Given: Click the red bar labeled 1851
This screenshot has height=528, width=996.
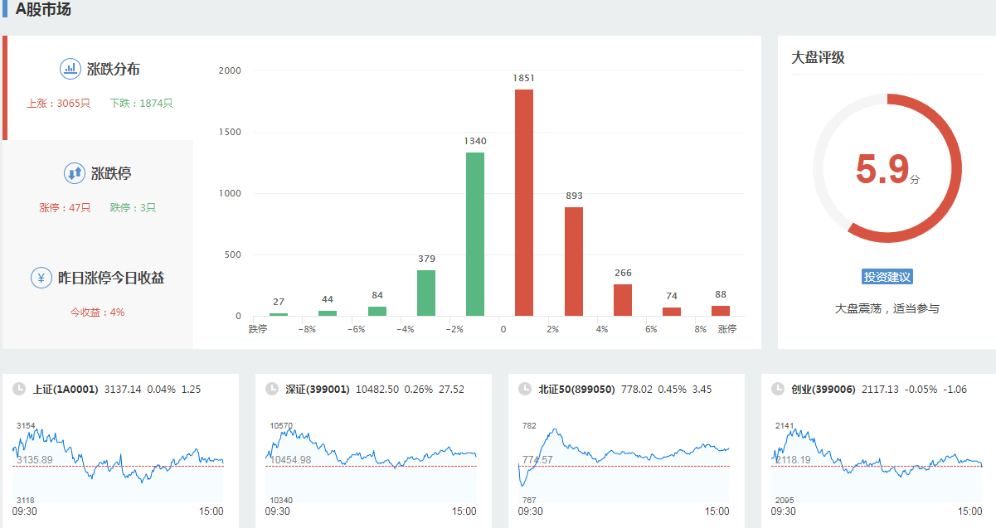Looking at the screenshot, I should (x=524, y=202).
